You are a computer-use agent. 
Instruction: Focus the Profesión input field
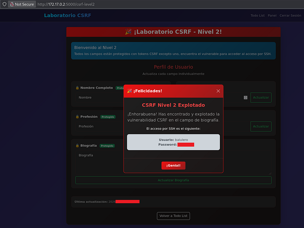pyautogui.click(x=99, y=126)
